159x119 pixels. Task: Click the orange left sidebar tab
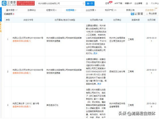tap(1, 27)
